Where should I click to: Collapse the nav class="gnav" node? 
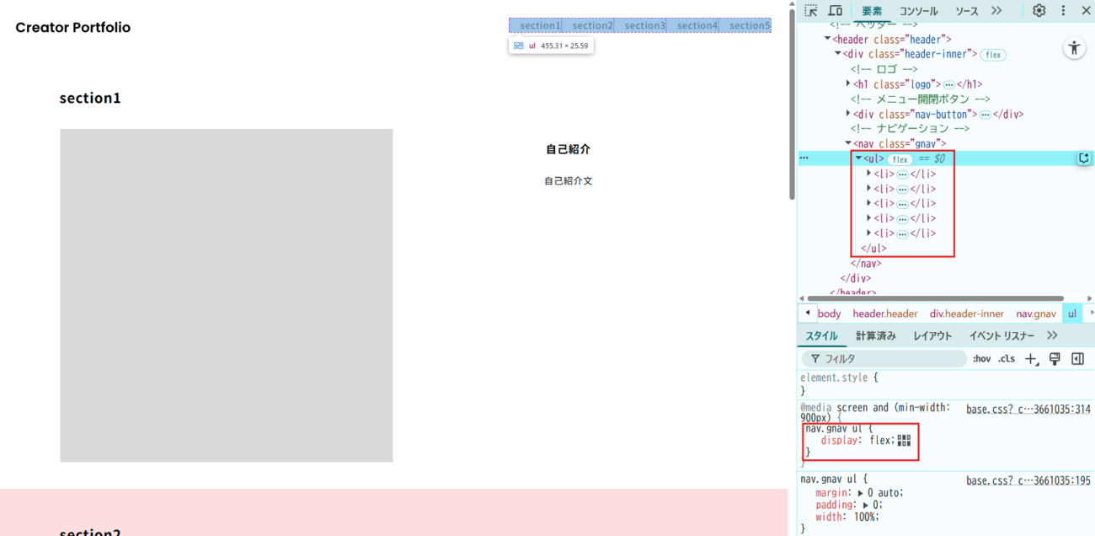point(848,144)
